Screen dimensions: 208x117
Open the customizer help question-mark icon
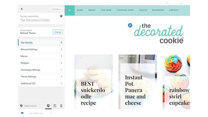click(61, 16)
